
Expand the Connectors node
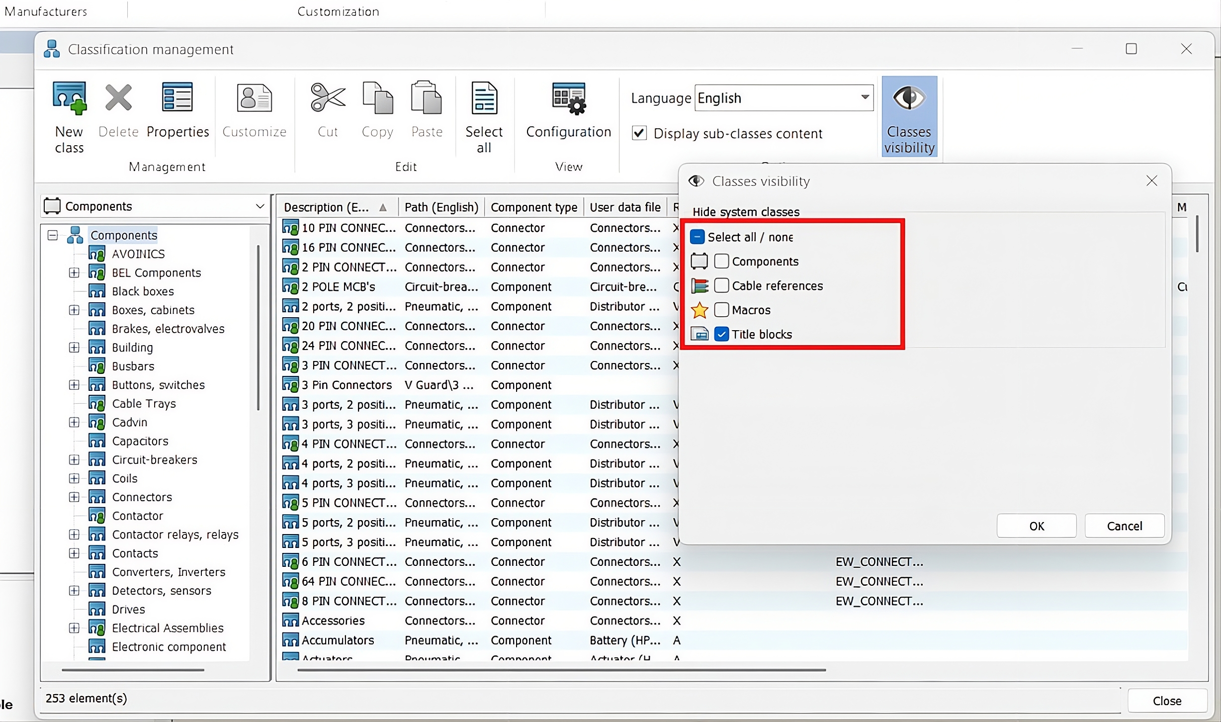[74, 497]
